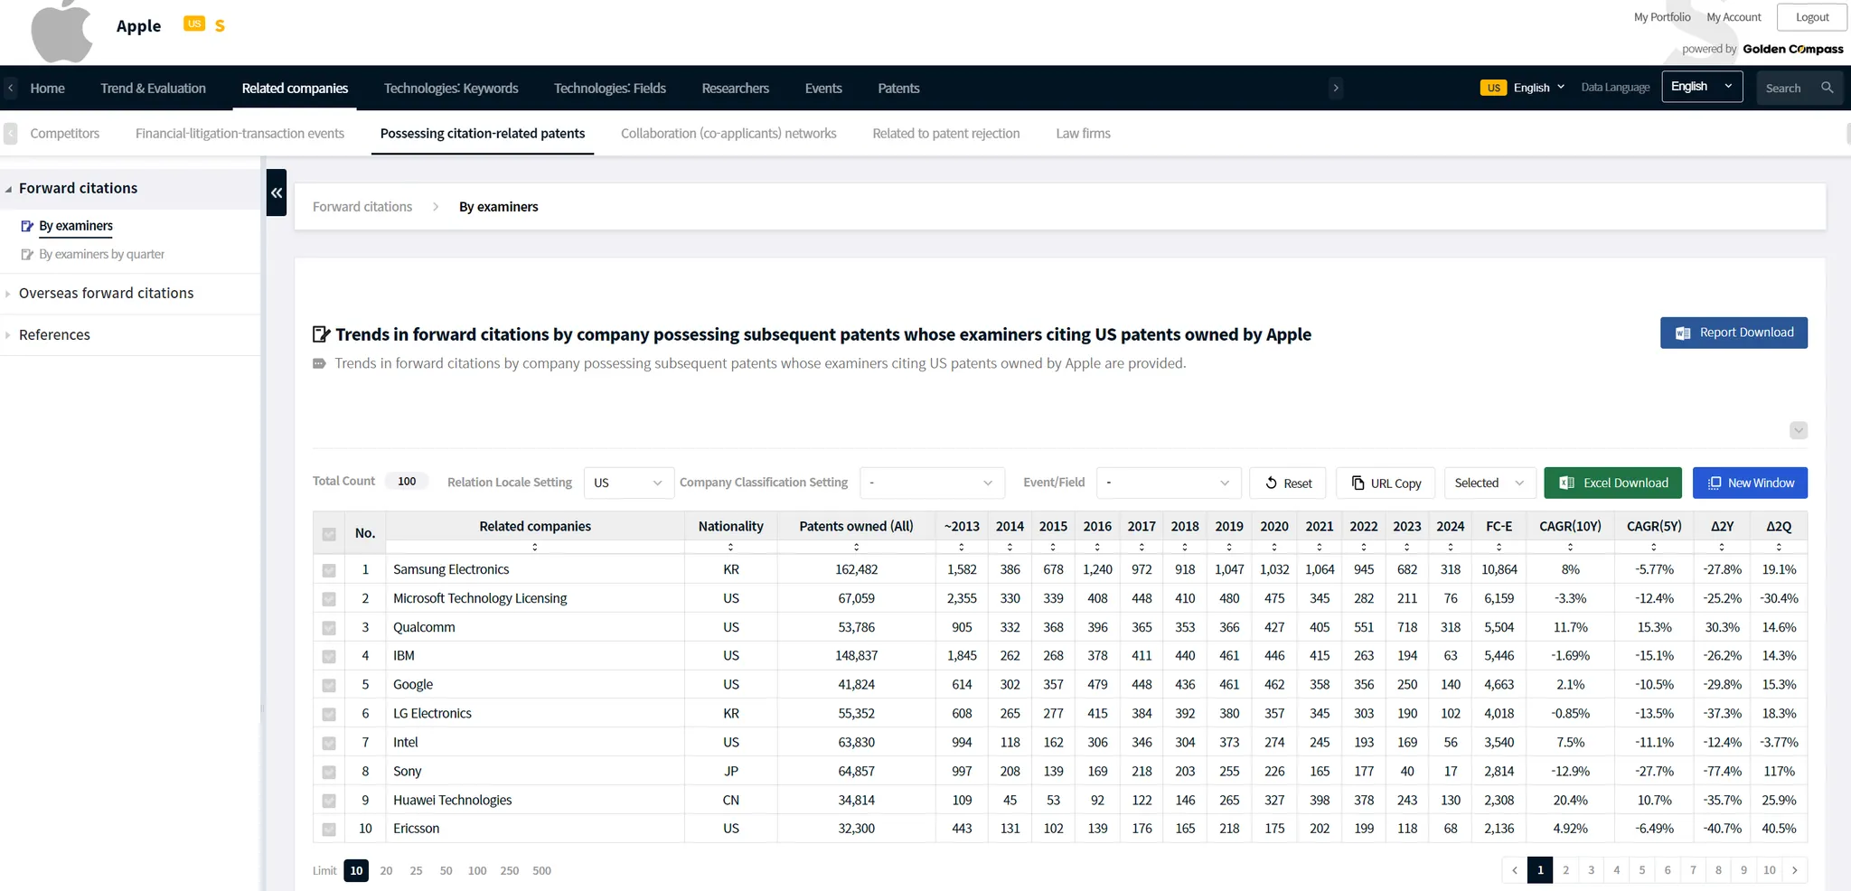The height and width of the screenshot is (891, 1851).
Task: Switch to the Patents tab
Action: (x=897, y=88)
